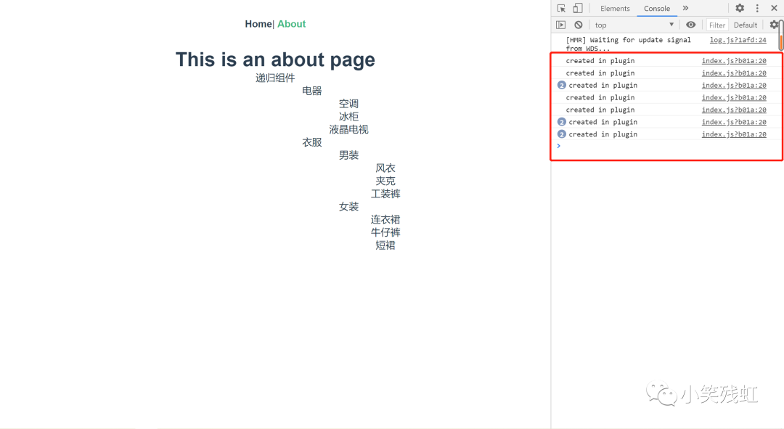Click the 递归组件 root item

pyautogui.click(x=275, y=78)
